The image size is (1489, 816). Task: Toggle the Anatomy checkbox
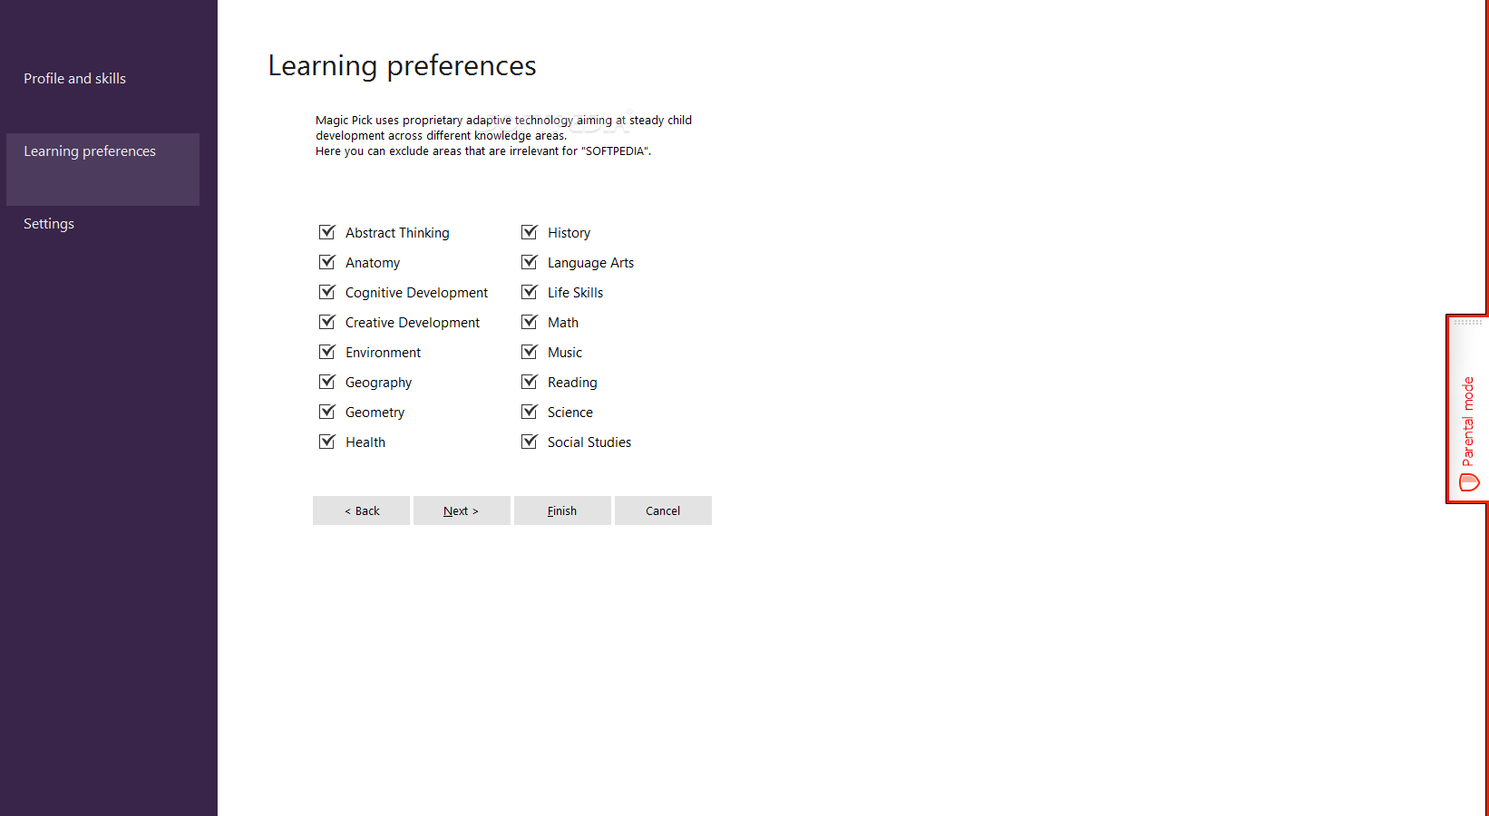(x=327, y=262)
